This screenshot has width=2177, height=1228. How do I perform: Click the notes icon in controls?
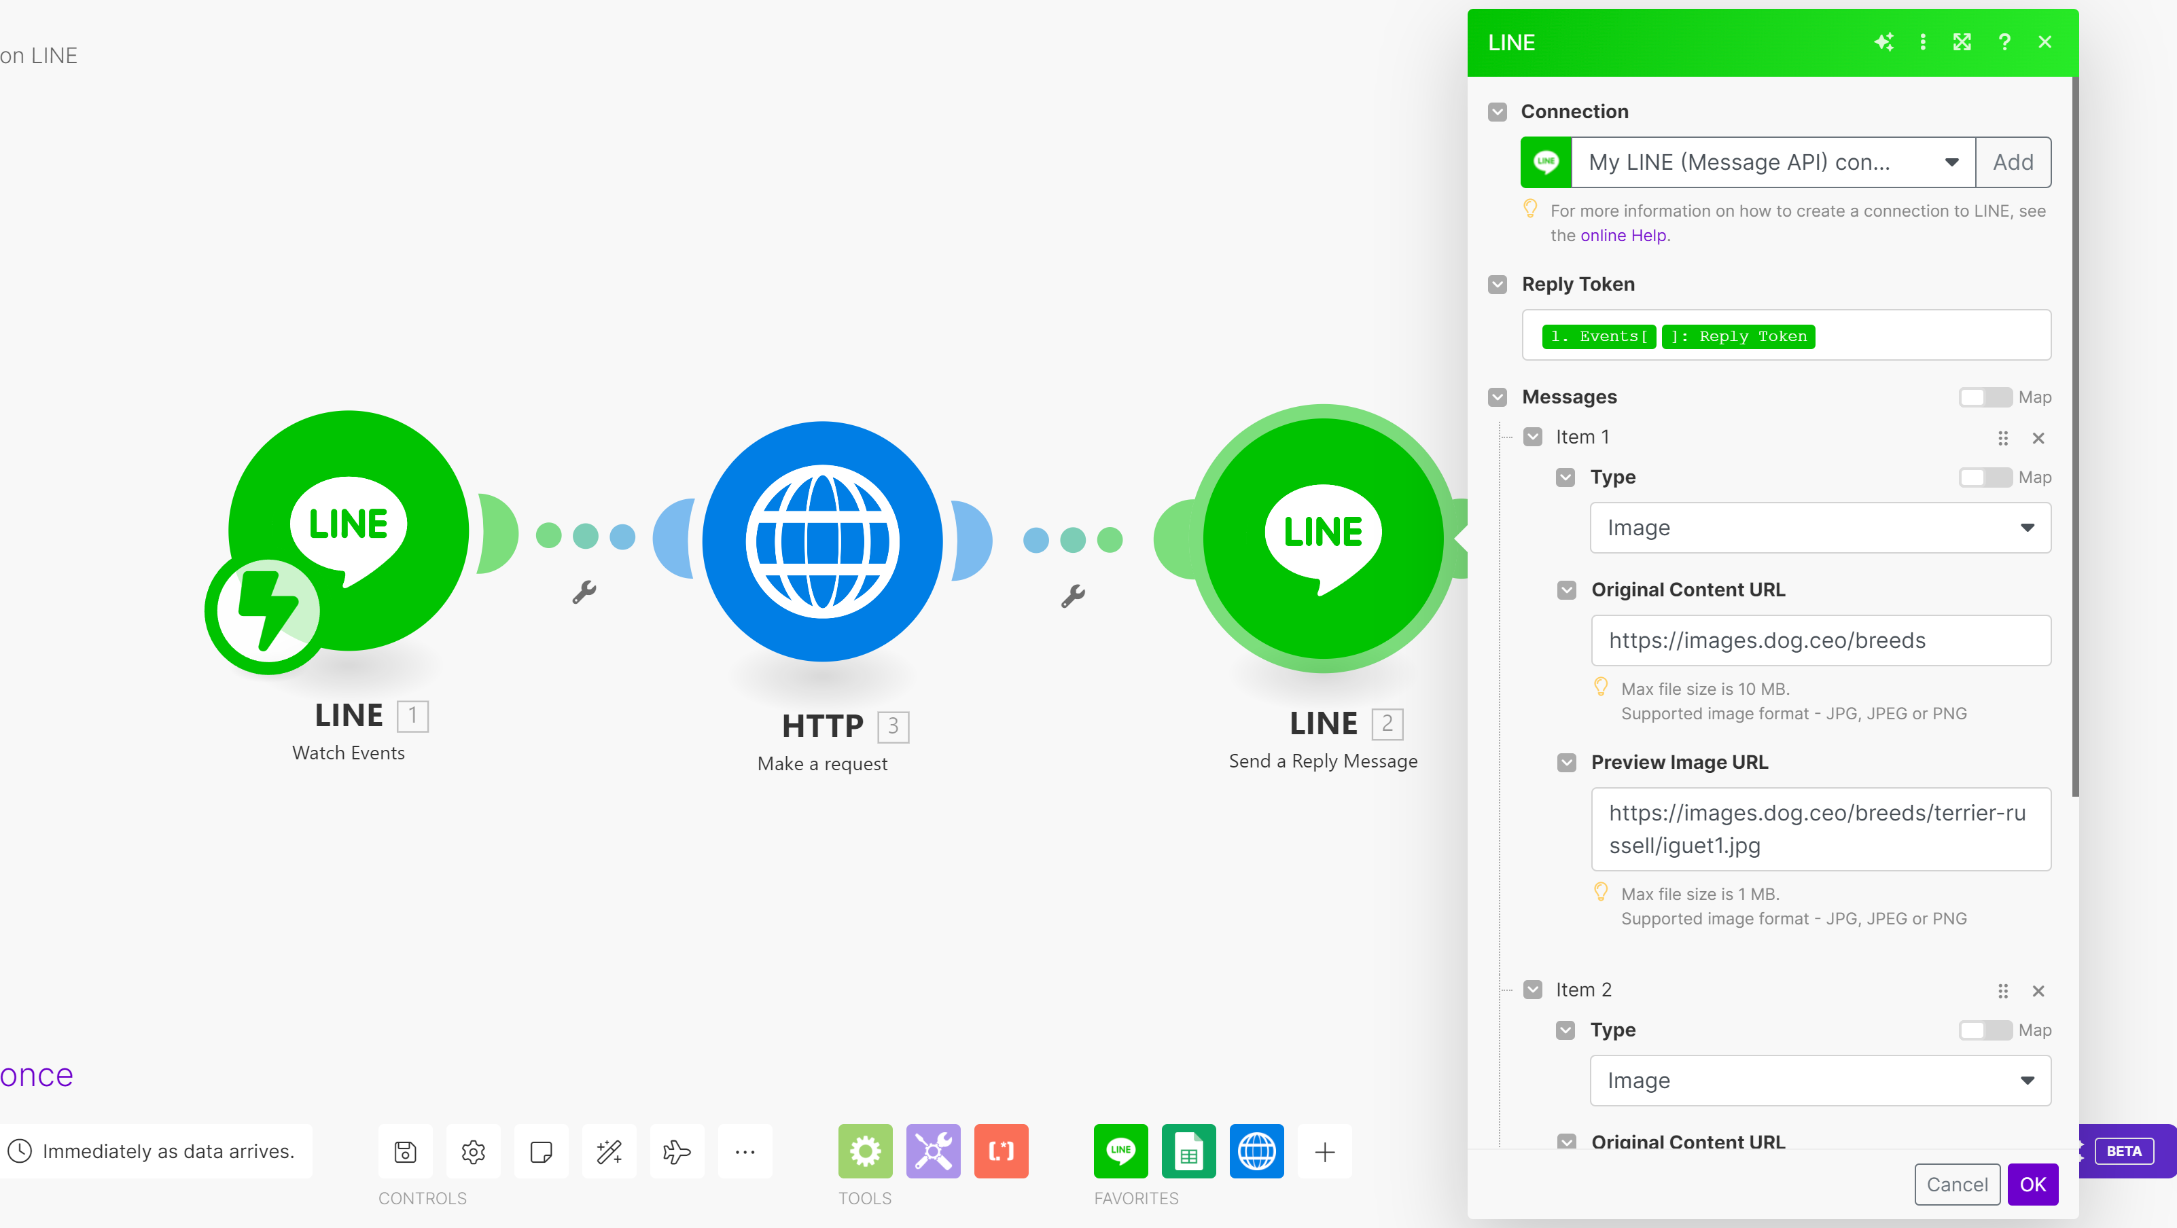tap(541, 1151)
